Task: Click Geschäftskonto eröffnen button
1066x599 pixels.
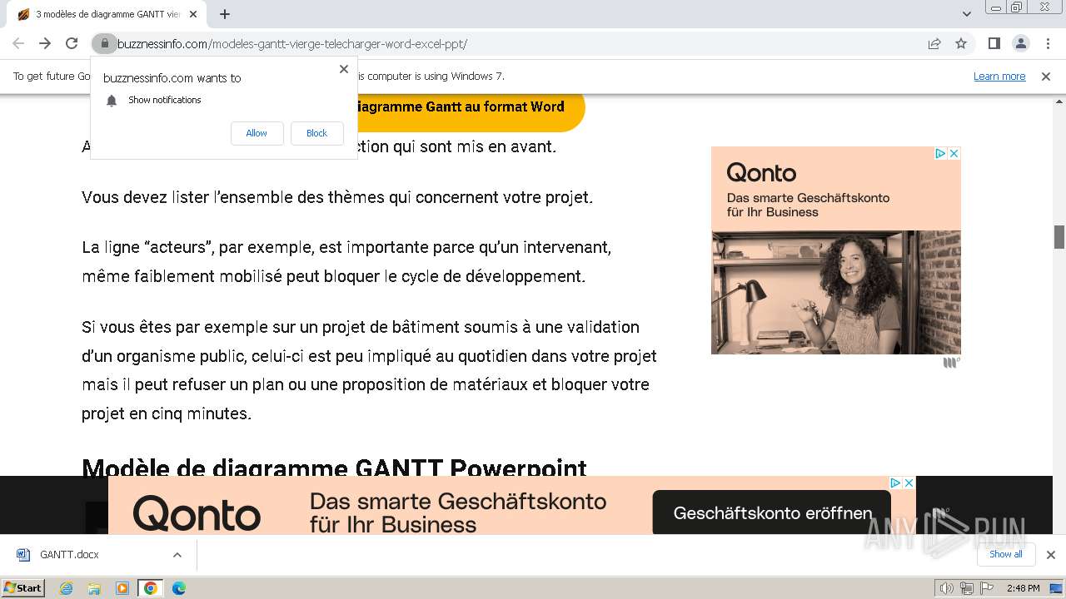Action: click(x=772, y=512)
